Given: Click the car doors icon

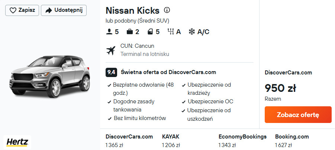Looking at the screenshot, I should pyautogui.click(x=150, y=32).
